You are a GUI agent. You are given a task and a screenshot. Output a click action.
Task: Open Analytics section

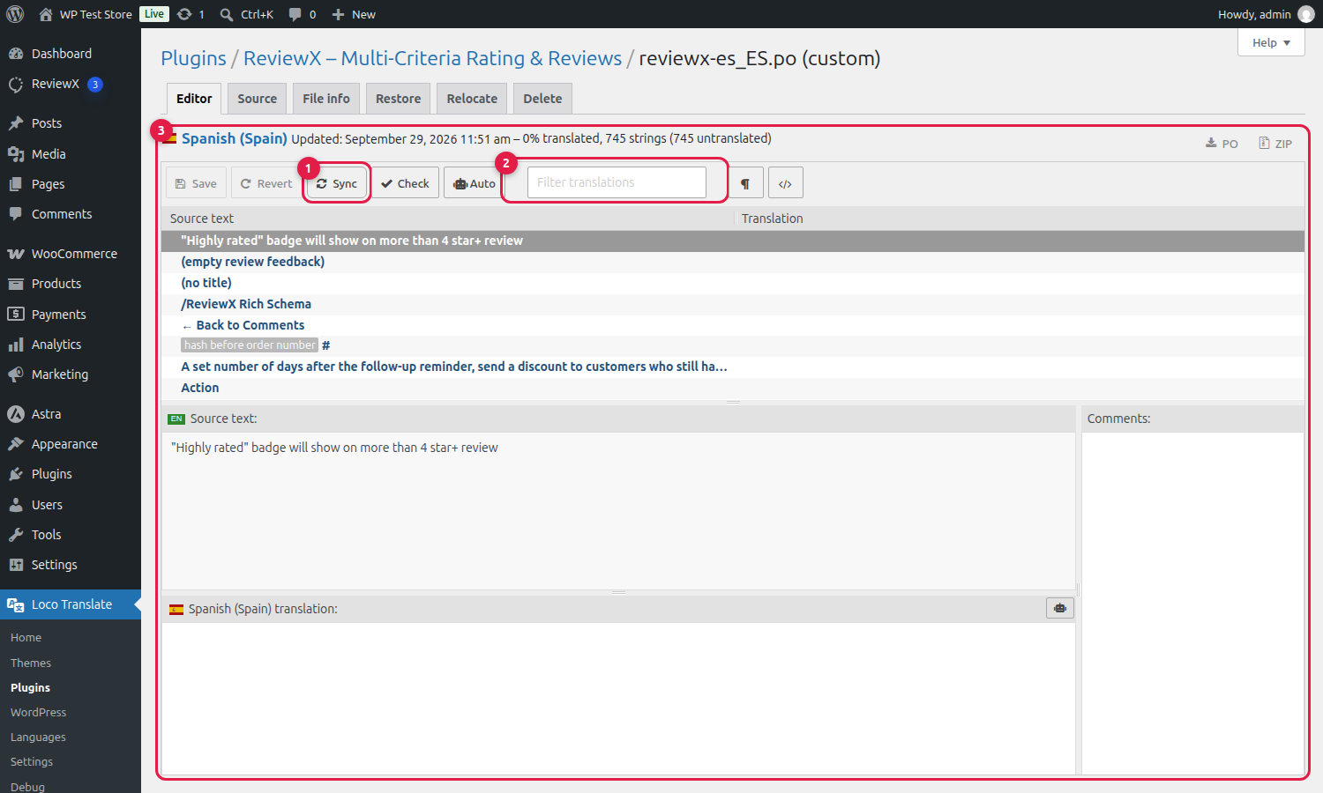71,345
